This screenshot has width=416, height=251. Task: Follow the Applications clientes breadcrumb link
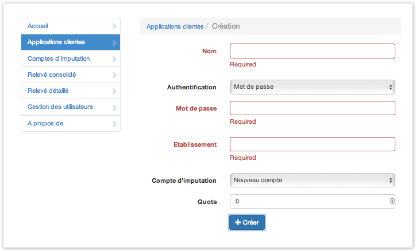click(x=175, y=26)
